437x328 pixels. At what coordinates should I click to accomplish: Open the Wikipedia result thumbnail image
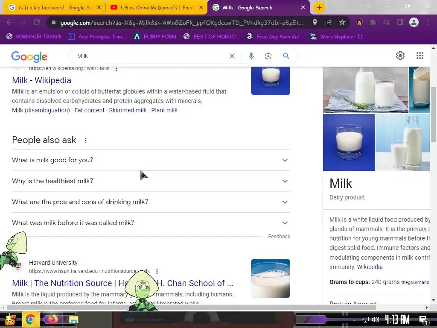(270, 81)
